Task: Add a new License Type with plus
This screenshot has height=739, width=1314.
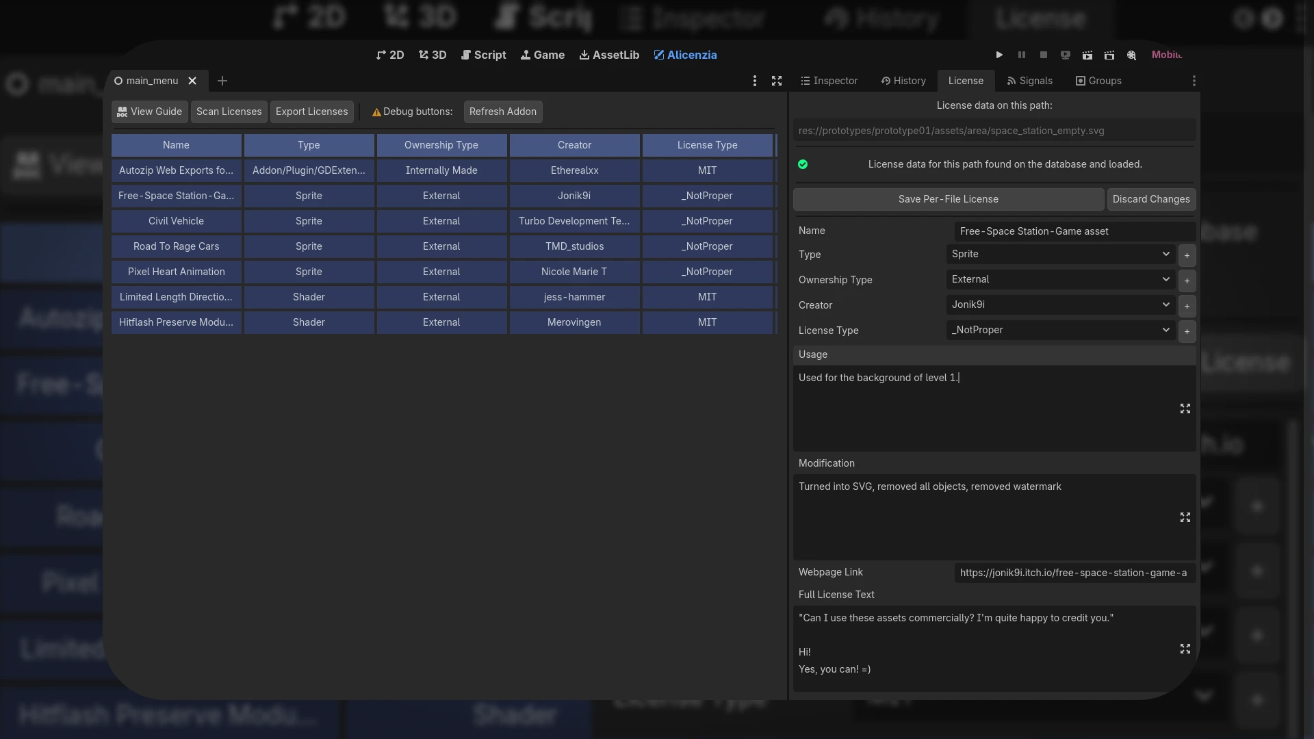Action: pos(1187,331)
